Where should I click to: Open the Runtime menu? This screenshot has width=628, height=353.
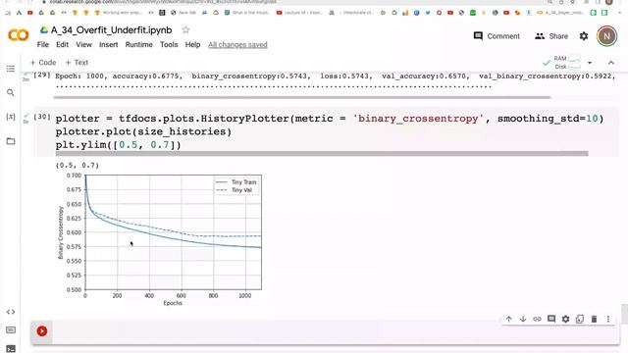pyautogui.click(x=139, y=44)
